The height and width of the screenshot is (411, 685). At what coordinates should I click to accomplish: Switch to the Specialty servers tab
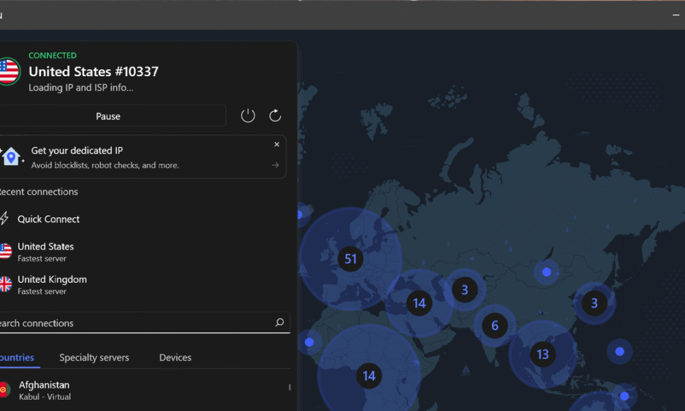[x=94, y=358]
